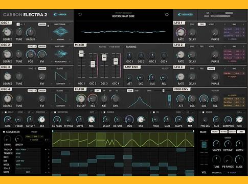Image resolution: width=248 pixels, height=184 pixels.
Task: Click the LFO 1 Rate knob
Action: coord(181,32)
